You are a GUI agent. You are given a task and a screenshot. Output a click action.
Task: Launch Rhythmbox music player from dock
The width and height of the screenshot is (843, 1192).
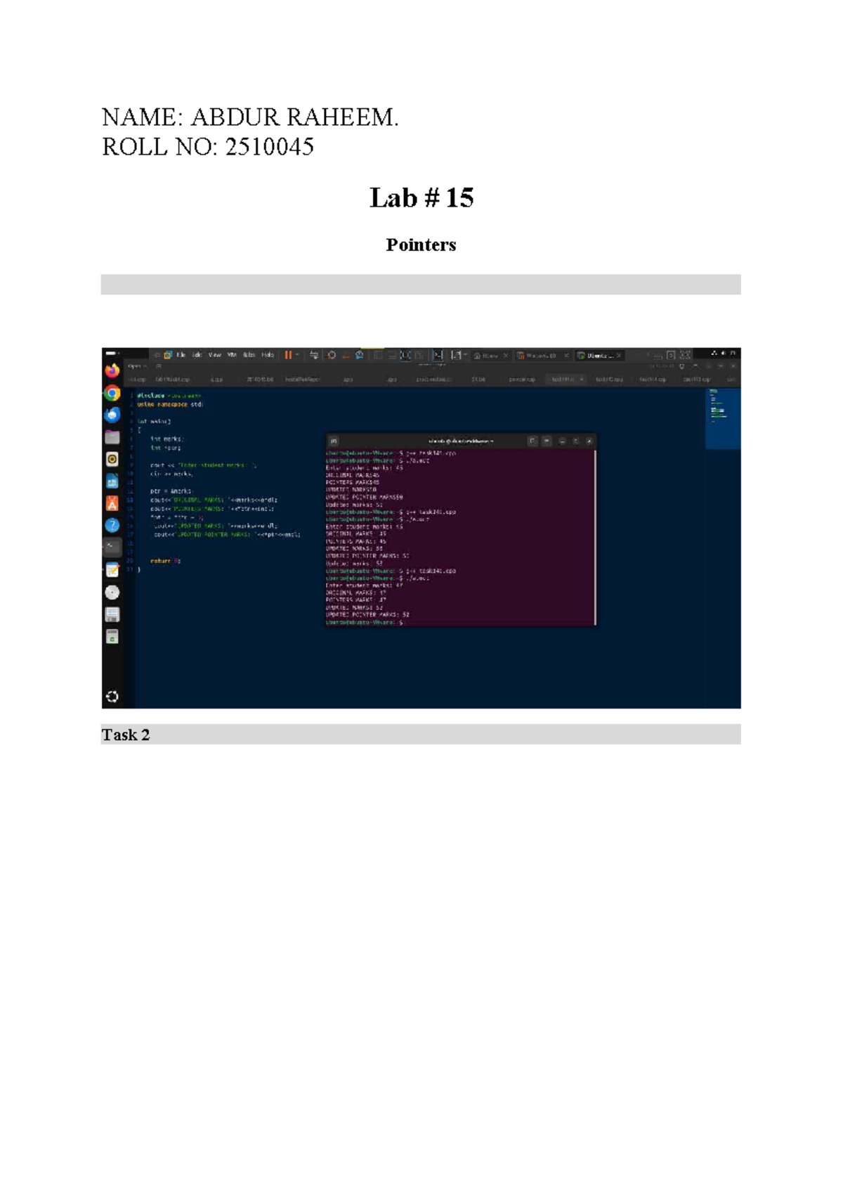(112, 459)
